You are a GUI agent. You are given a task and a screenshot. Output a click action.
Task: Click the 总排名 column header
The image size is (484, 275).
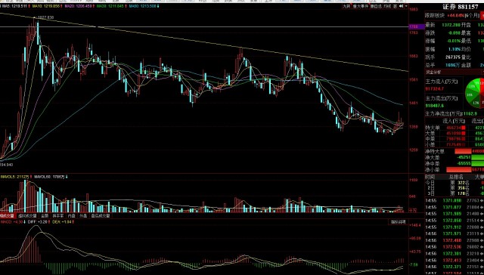pos(456,177)
